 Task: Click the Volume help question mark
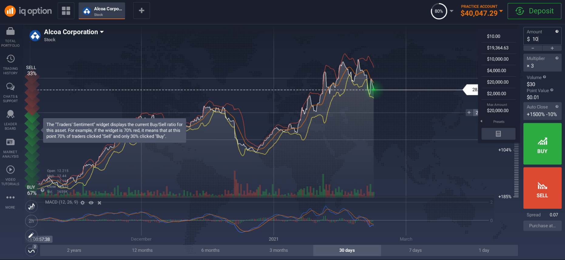[544, 77]
